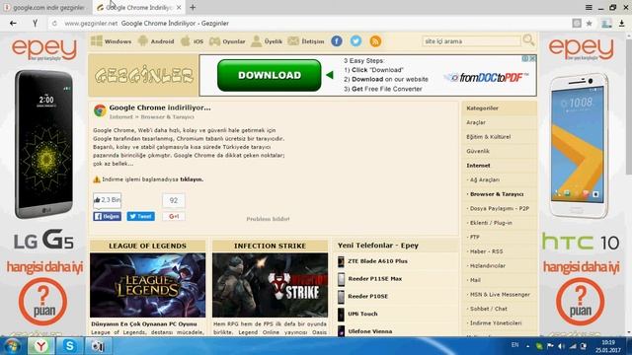Reload the page with refresh icon
Viewport: 632px width, 355px height.
click(x=54, y=24)
